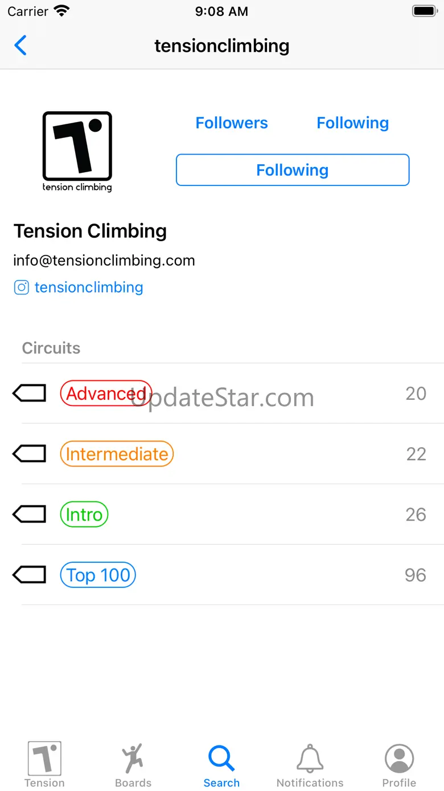444x791 pixels.
Task: Tap the tag icon beside Advanced
Action: pos(30,394)
